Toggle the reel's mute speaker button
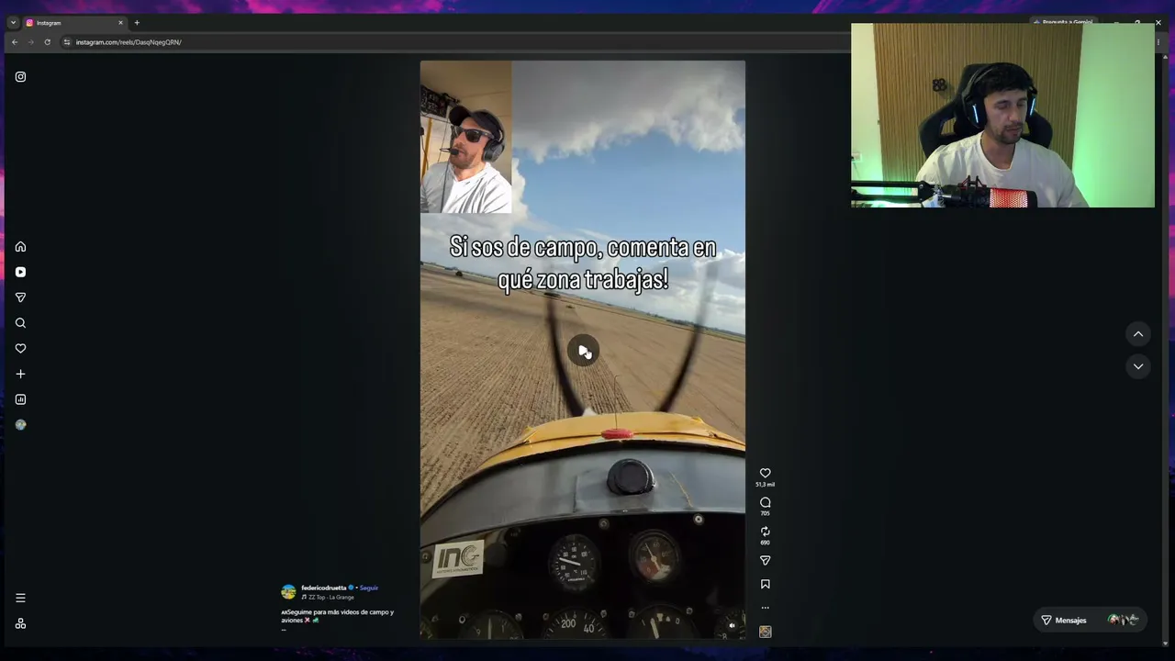The height and width of the screenshot is (661, 1175). click(732, 625)
